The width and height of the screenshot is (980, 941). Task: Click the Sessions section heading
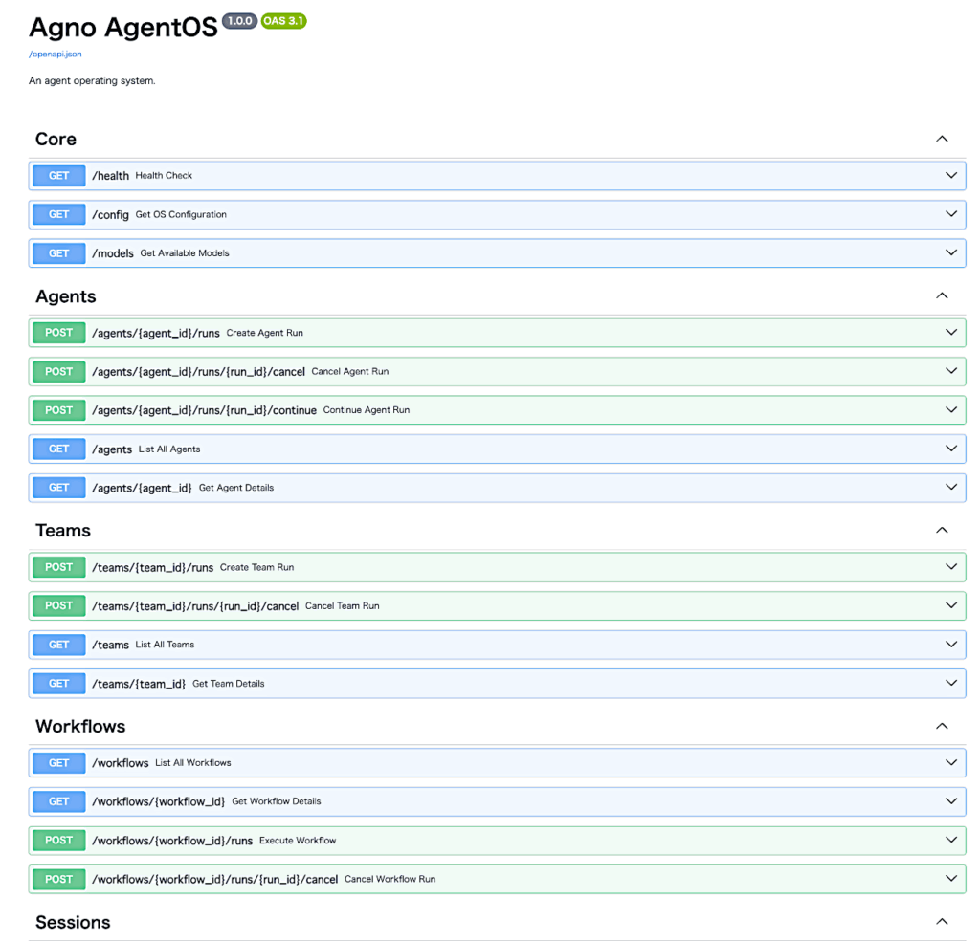73,922
